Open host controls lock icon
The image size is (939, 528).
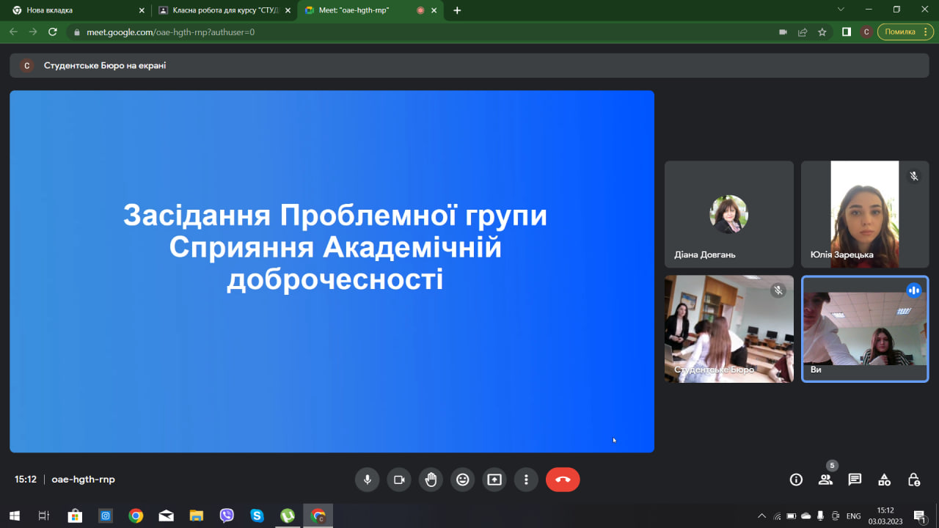coord(913,480)
